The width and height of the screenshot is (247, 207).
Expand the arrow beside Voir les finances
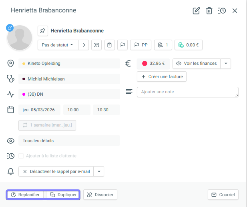226,63
